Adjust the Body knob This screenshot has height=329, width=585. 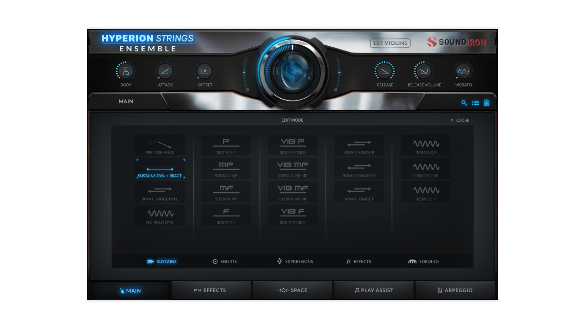[126, 71]
